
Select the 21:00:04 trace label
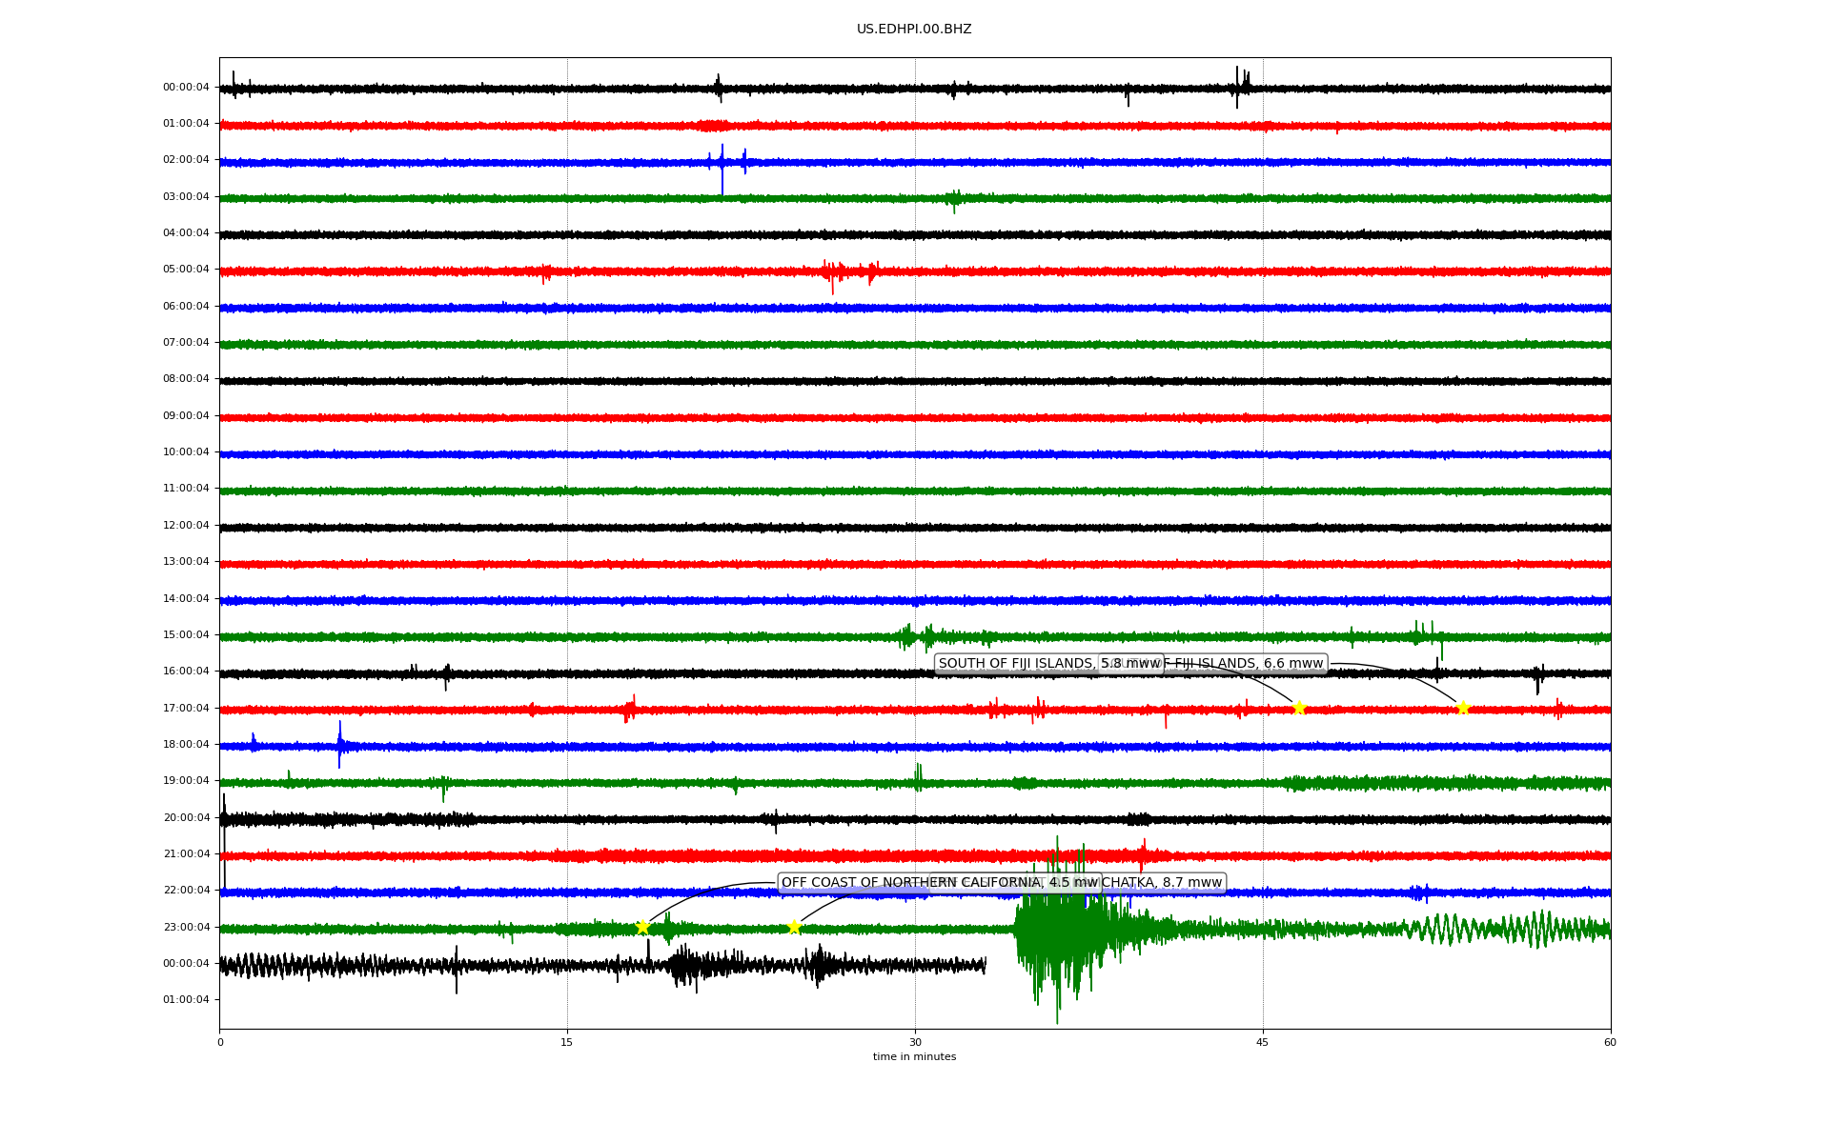pyautogui.click(x=186, y=854)
